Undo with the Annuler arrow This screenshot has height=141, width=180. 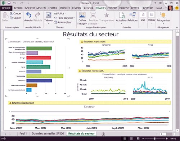(x=29, y=15)
